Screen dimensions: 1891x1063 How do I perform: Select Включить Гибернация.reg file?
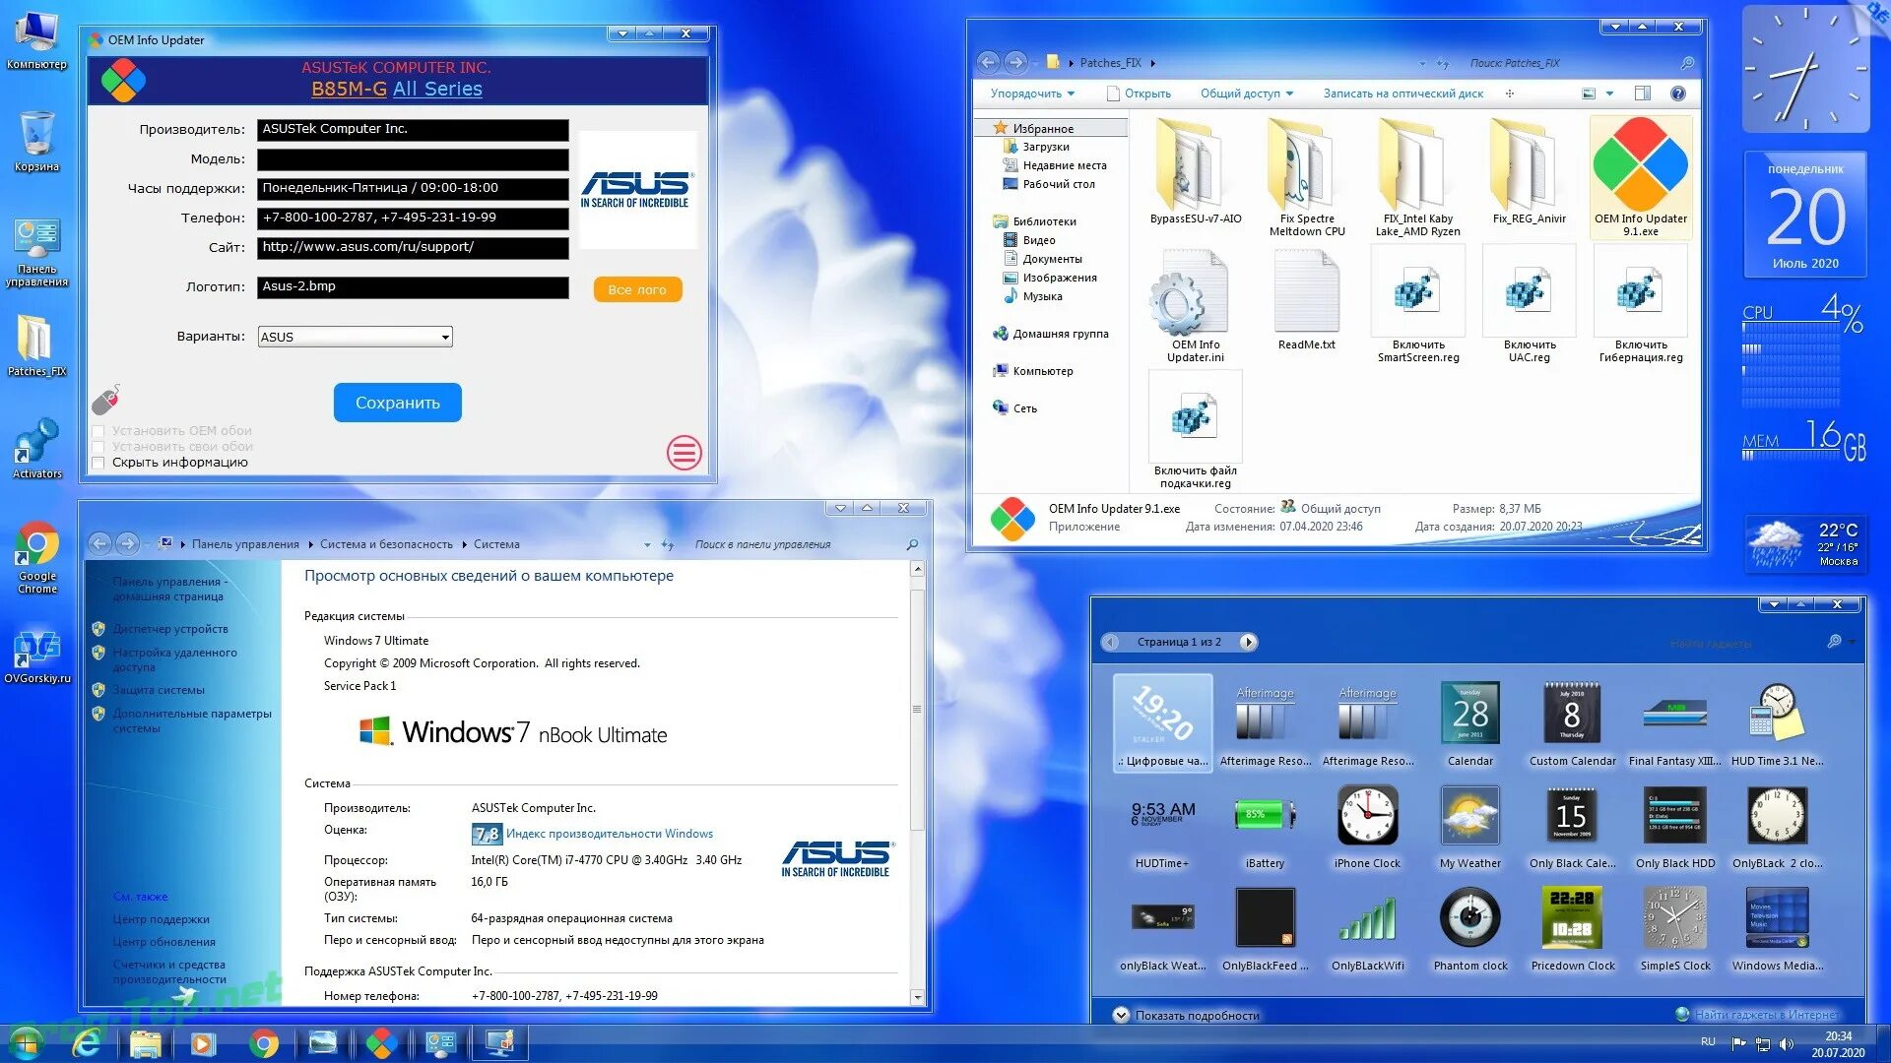tap(1640, 305)
